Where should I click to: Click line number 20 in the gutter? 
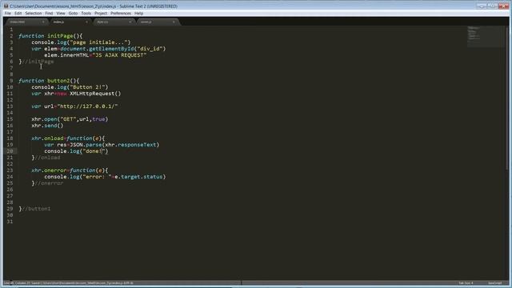(x=10, y=151)
